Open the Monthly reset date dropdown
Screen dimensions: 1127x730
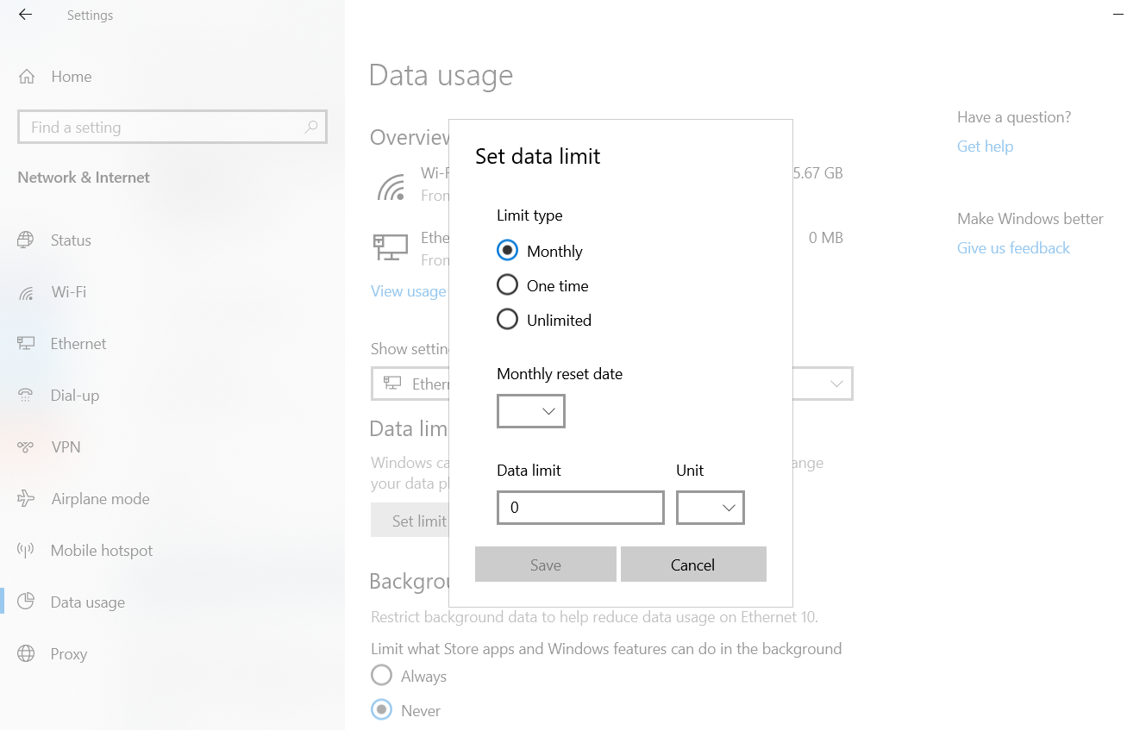pos(531,412)
